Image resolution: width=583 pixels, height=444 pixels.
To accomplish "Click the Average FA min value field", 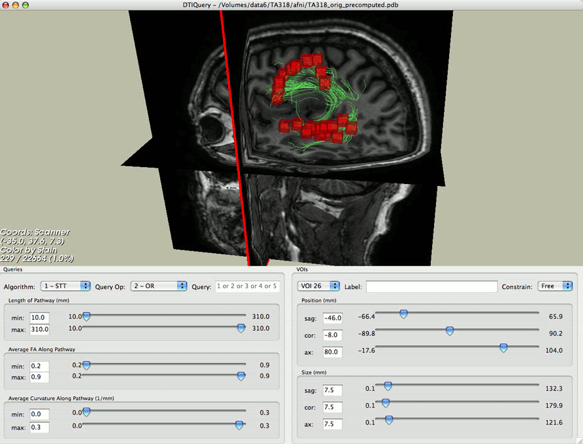I will [40, 366].
